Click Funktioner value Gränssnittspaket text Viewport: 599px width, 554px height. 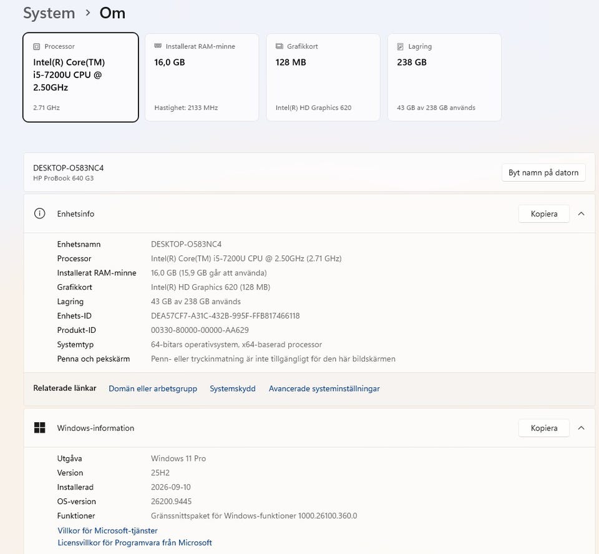tap(254, 515)
